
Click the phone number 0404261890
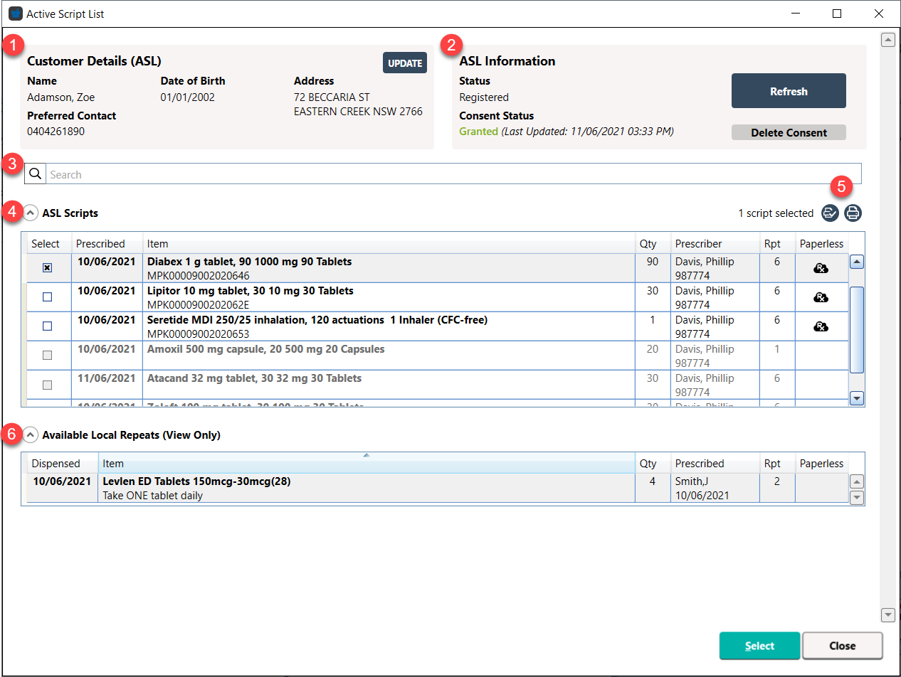tap(57, 132)
